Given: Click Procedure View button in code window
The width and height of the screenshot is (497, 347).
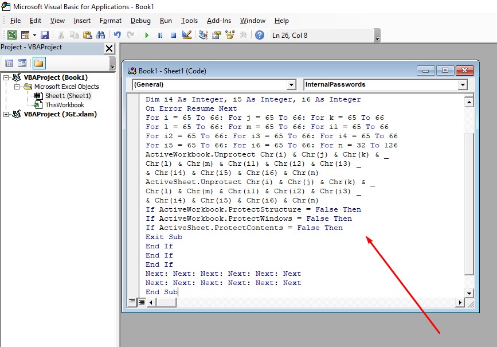Looking at the screenshot, I should (131, 302).
